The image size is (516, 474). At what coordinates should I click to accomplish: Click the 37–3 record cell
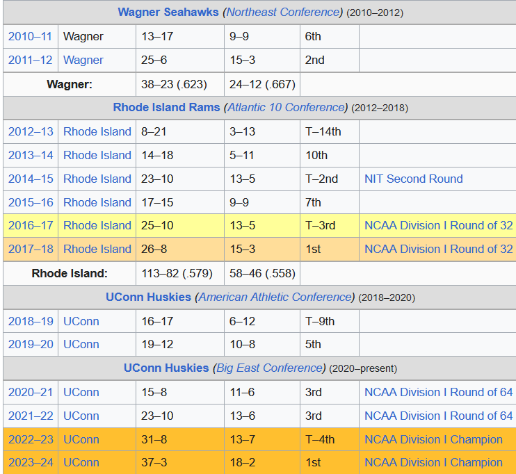[x=180, y=462]
